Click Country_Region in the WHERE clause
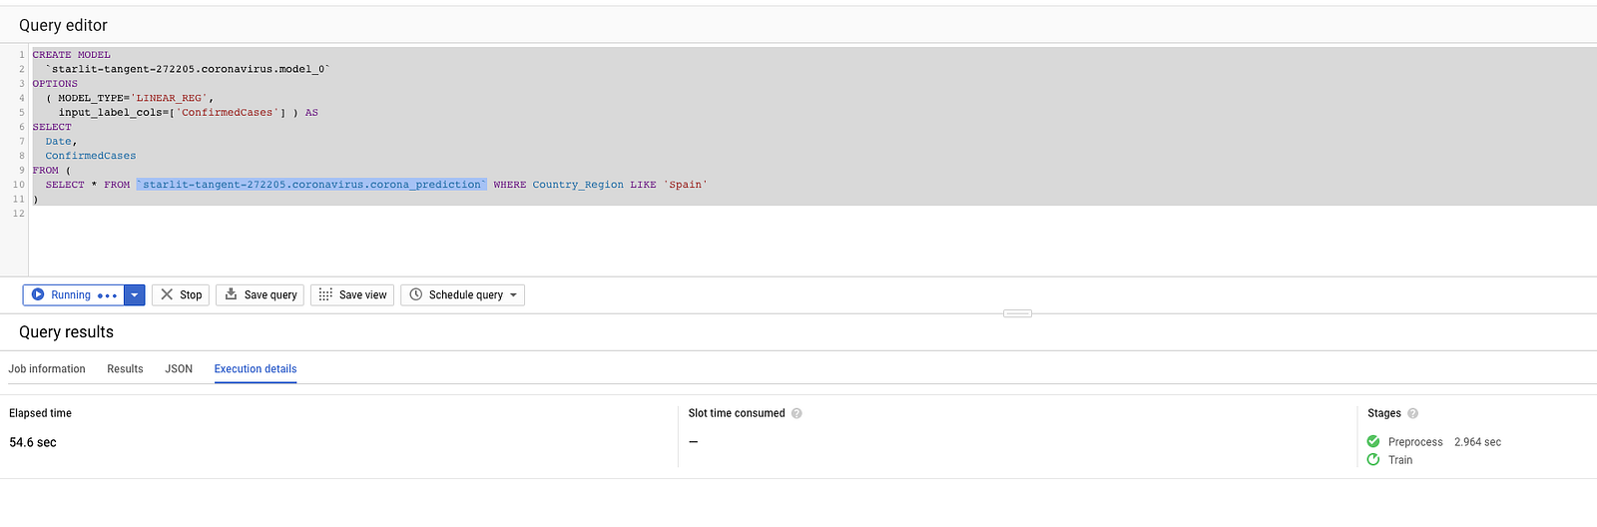 tap(578, 185)
